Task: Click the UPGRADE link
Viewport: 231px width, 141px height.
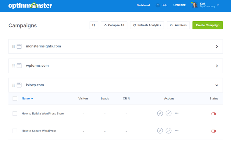Action: coord(179,5)
